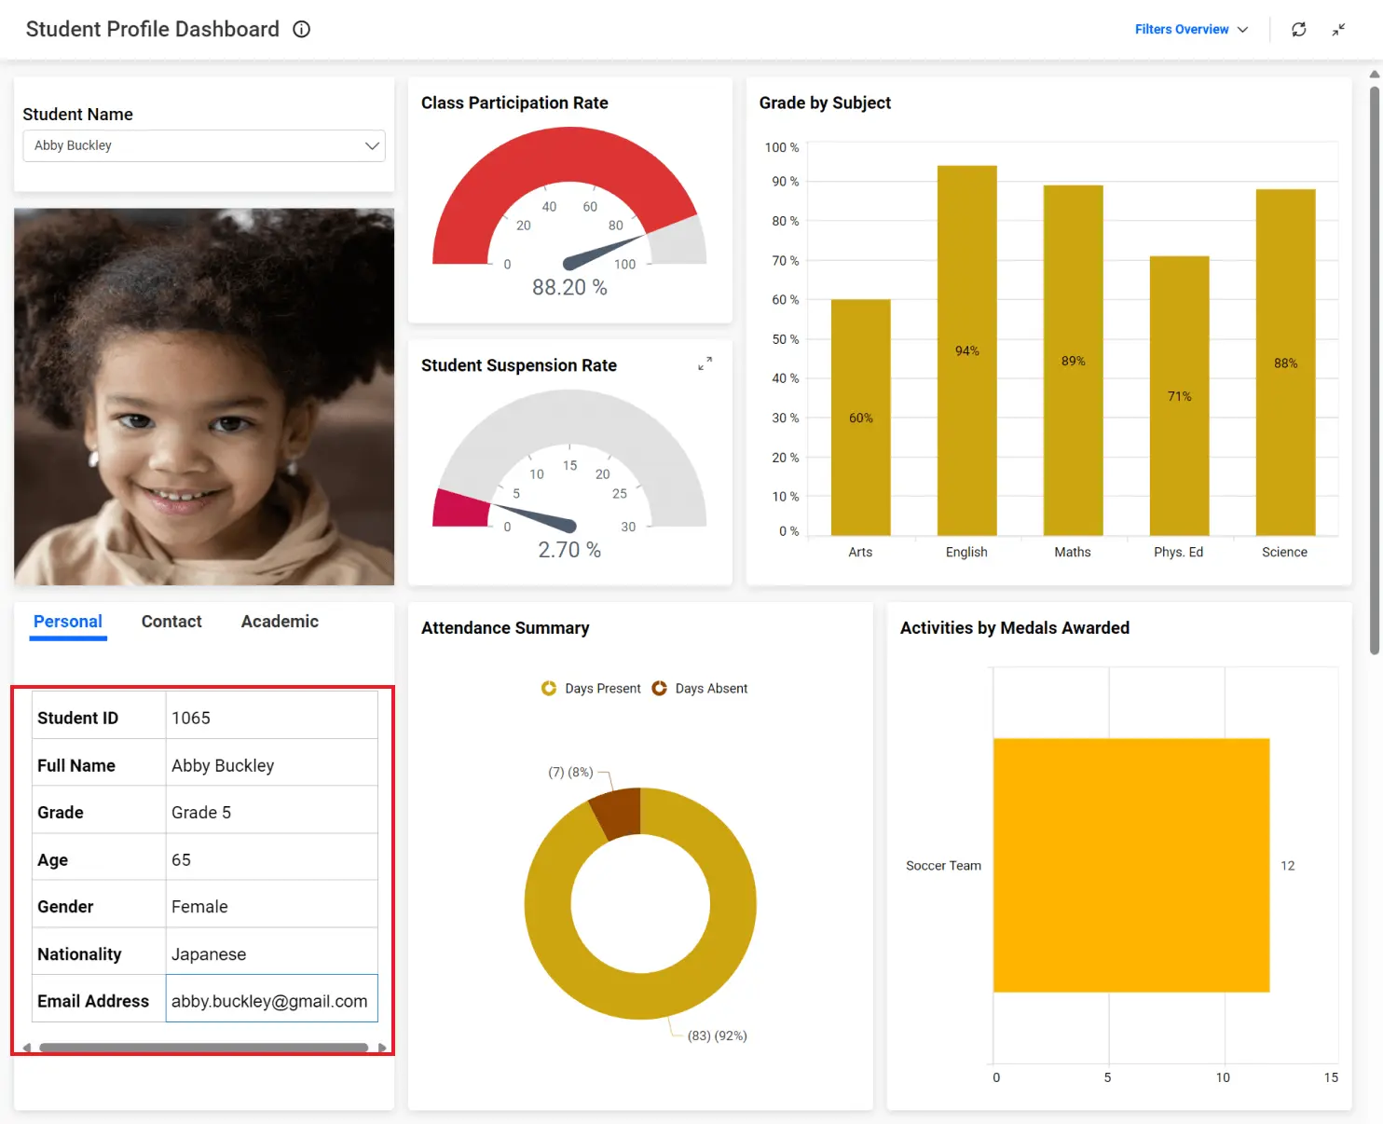The height and width of the screenshot is (1124, 1383).
Task: Click the email address cell
Action: (271, 1000)
